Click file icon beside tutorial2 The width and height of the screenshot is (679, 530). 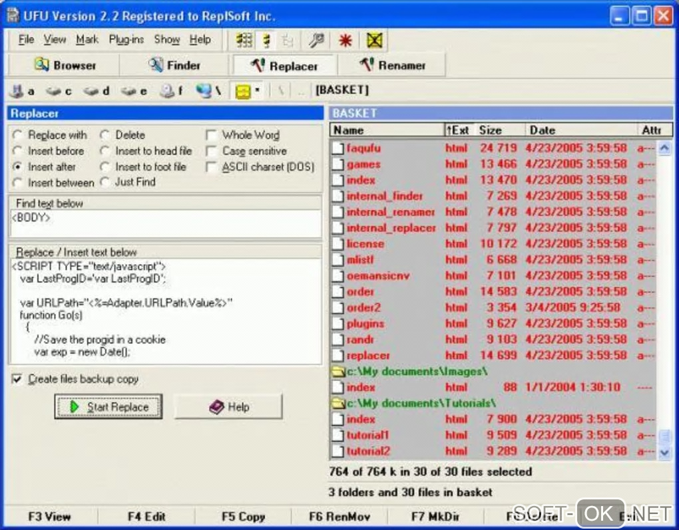pos(338,452)
